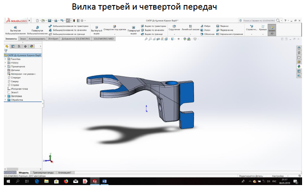Switch to the Анимация1 bottom tab
Screen dimensions: 305x188
(x=64, y=172)
